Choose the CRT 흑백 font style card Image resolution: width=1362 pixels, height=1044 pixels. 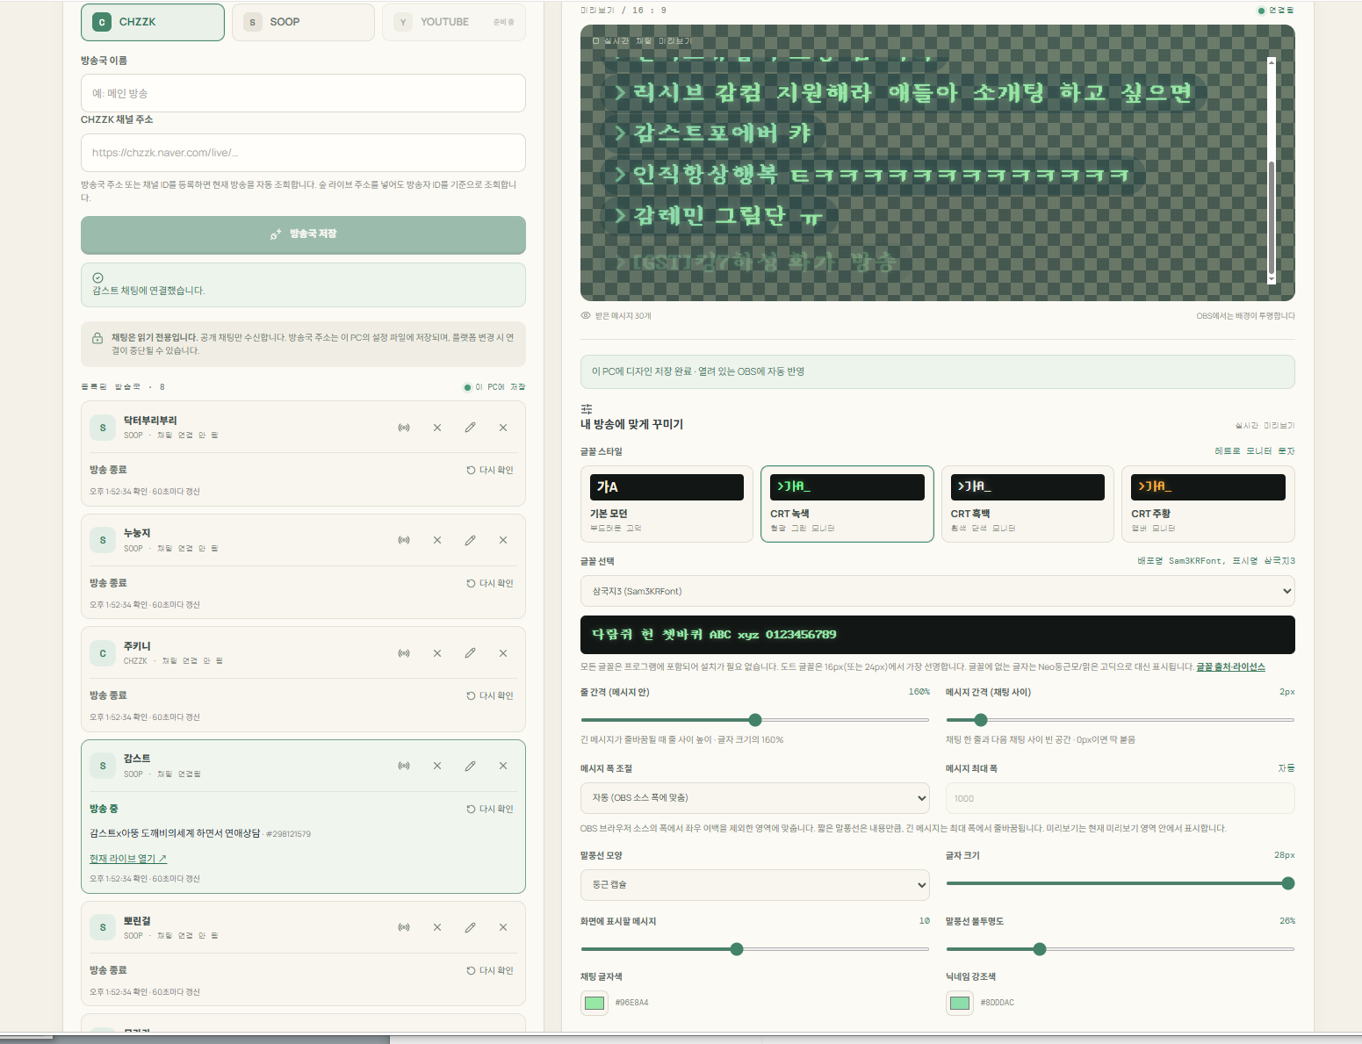point(1027,504)
